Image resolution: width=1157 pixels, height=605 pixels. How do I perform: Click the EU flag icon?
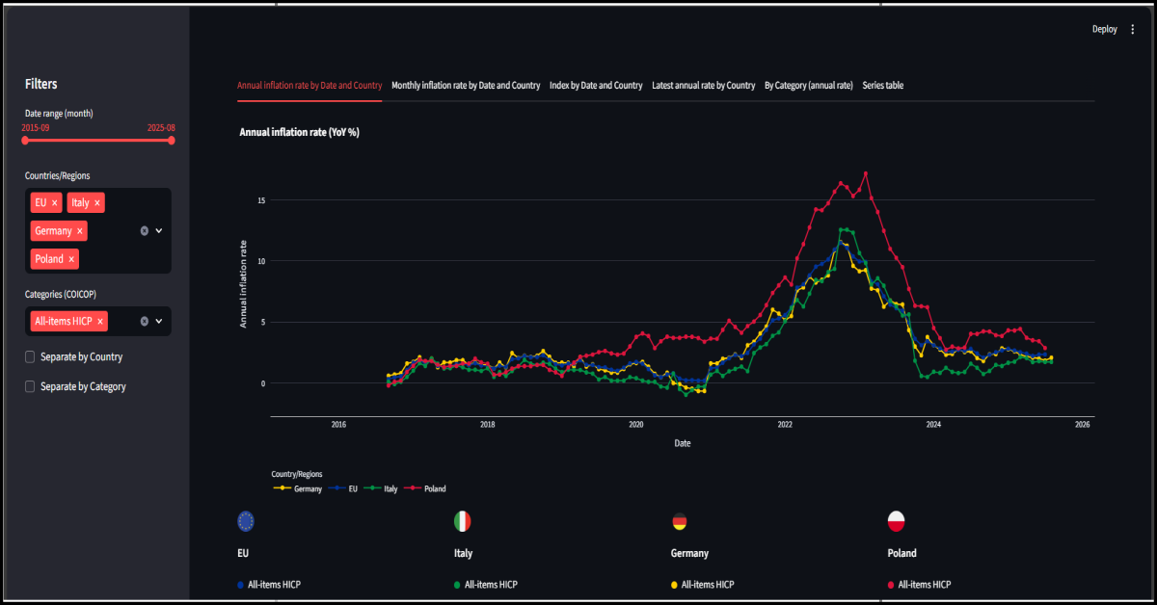click(x=246, y=521)
